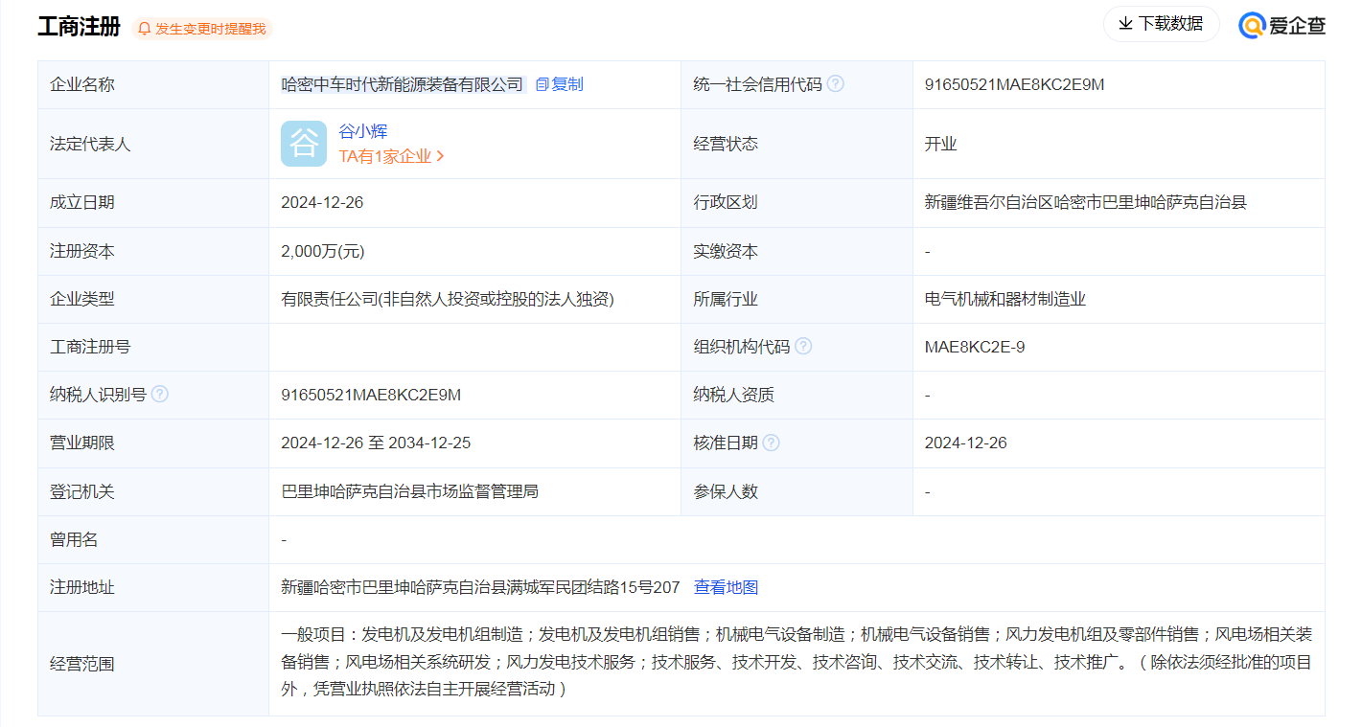The image size is (1362, 727).
Task: Click the 工商注册 section heading
Action: point(79,26)
